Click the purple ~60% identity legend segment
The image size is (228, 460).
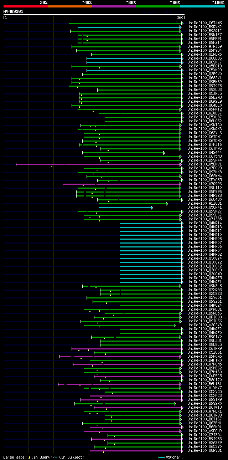point(114,6)
